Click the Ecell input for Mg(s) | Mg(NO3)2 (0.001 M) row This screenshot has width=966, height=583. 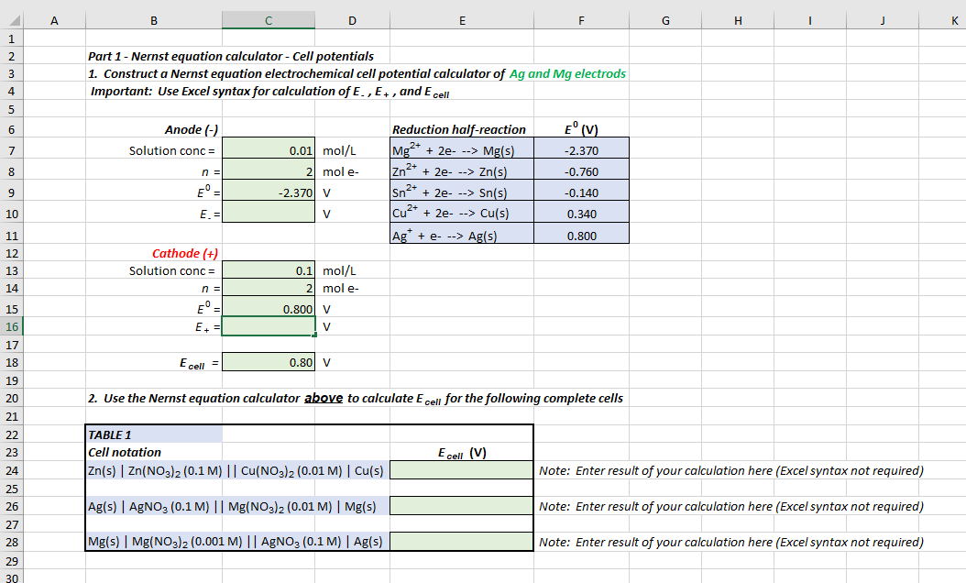(462, 542)
